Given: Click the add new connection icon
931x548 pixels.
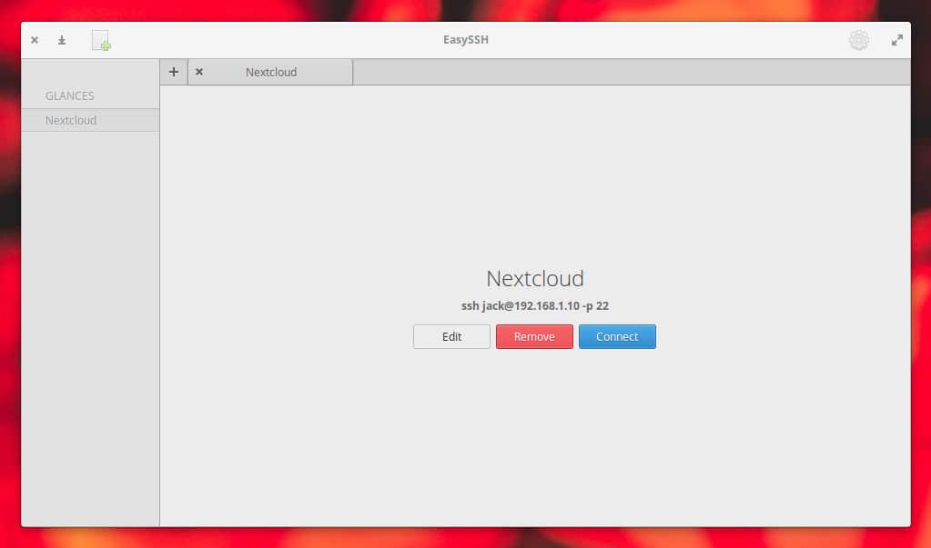Looking at the screenshot, I should tap(101, 41).
